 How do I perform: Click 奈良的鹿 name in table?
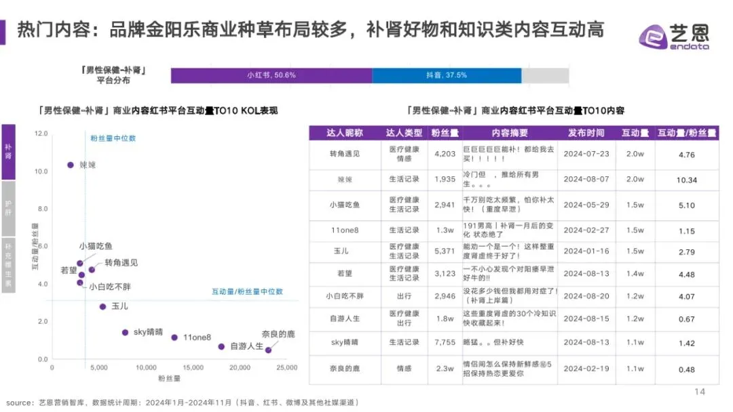[x=345, y=369]
